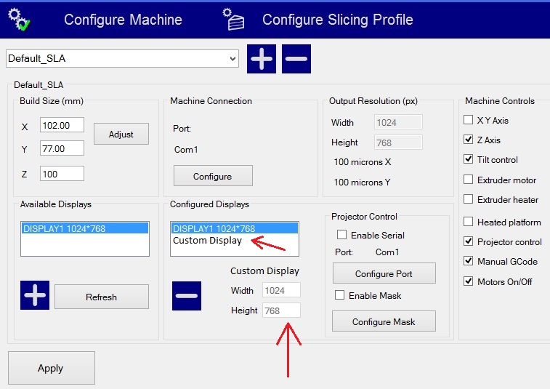
Task: Enable the Heated platform checkbox
Action: (469, 222)
